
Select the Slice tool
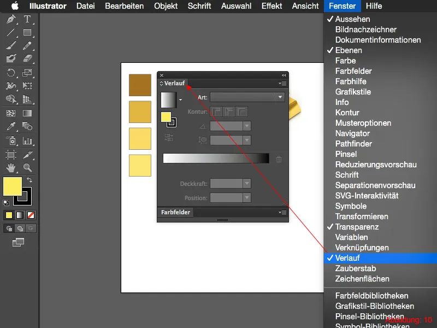tap(27, 155)
